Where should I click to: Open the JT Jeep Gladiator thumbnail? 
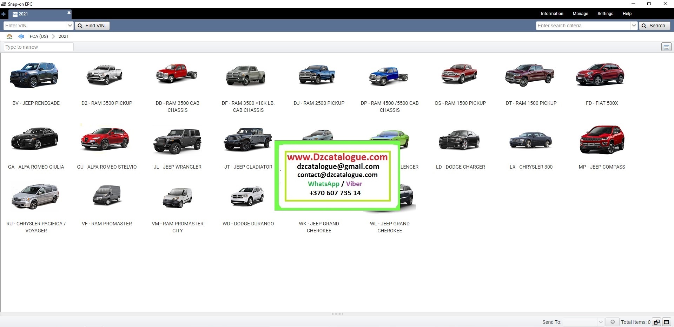(248, 139)
